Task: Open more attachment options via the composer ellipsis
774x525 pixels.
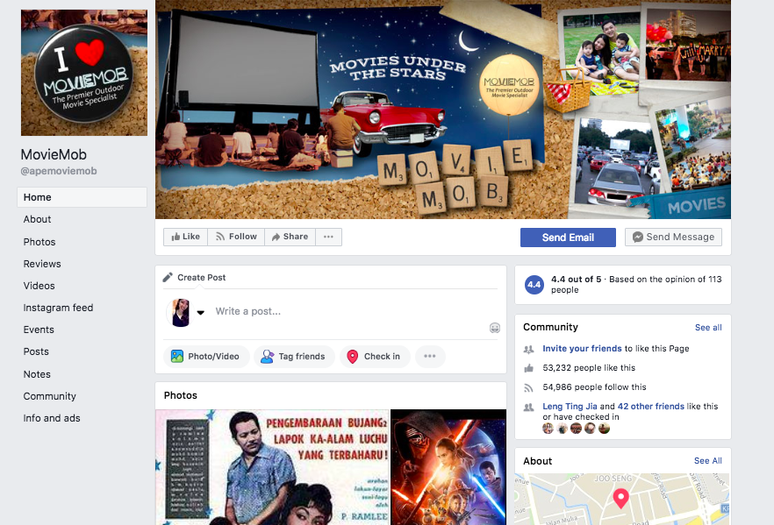Action: (429, 357)
